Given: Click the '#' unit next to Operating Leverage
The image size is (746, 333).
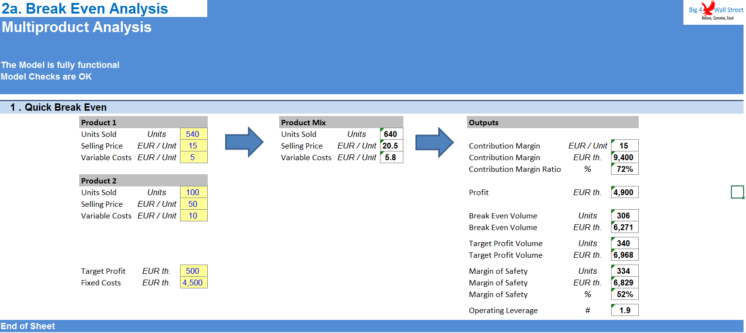Looking at the screenshot, I should click(588, 310).
